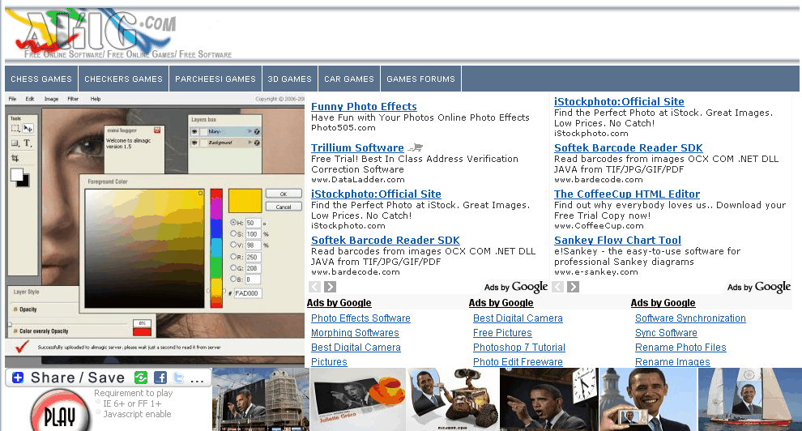Click the blue plus Share/Save icon
Screen dimensions: 802x431
(18, 378)
